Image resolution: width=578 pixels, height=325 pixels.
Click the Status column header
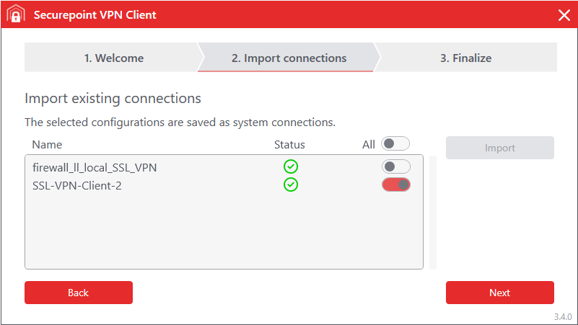click(x=289, y=145)
